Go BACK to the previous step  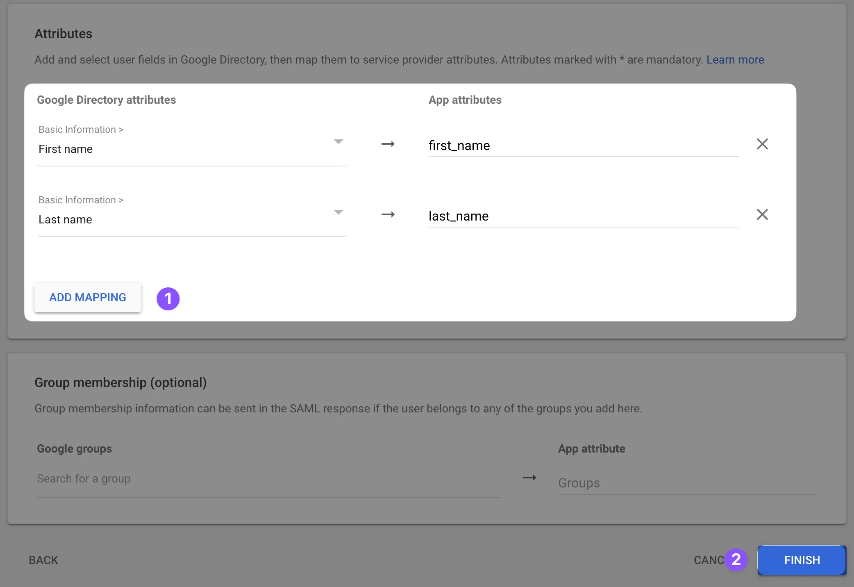(x=43, y=560)
